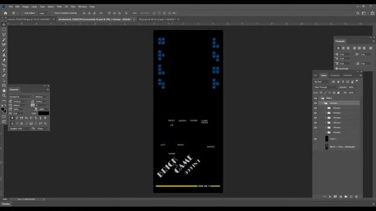Open the Window menu
The image size is (376, 211).
(x=82, y=6)
